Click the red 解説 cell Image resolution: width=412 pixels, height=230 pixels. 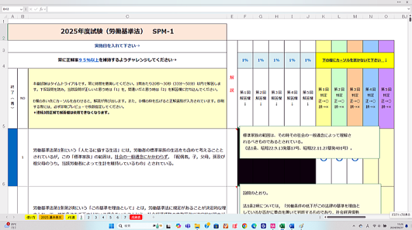(232, 84)
